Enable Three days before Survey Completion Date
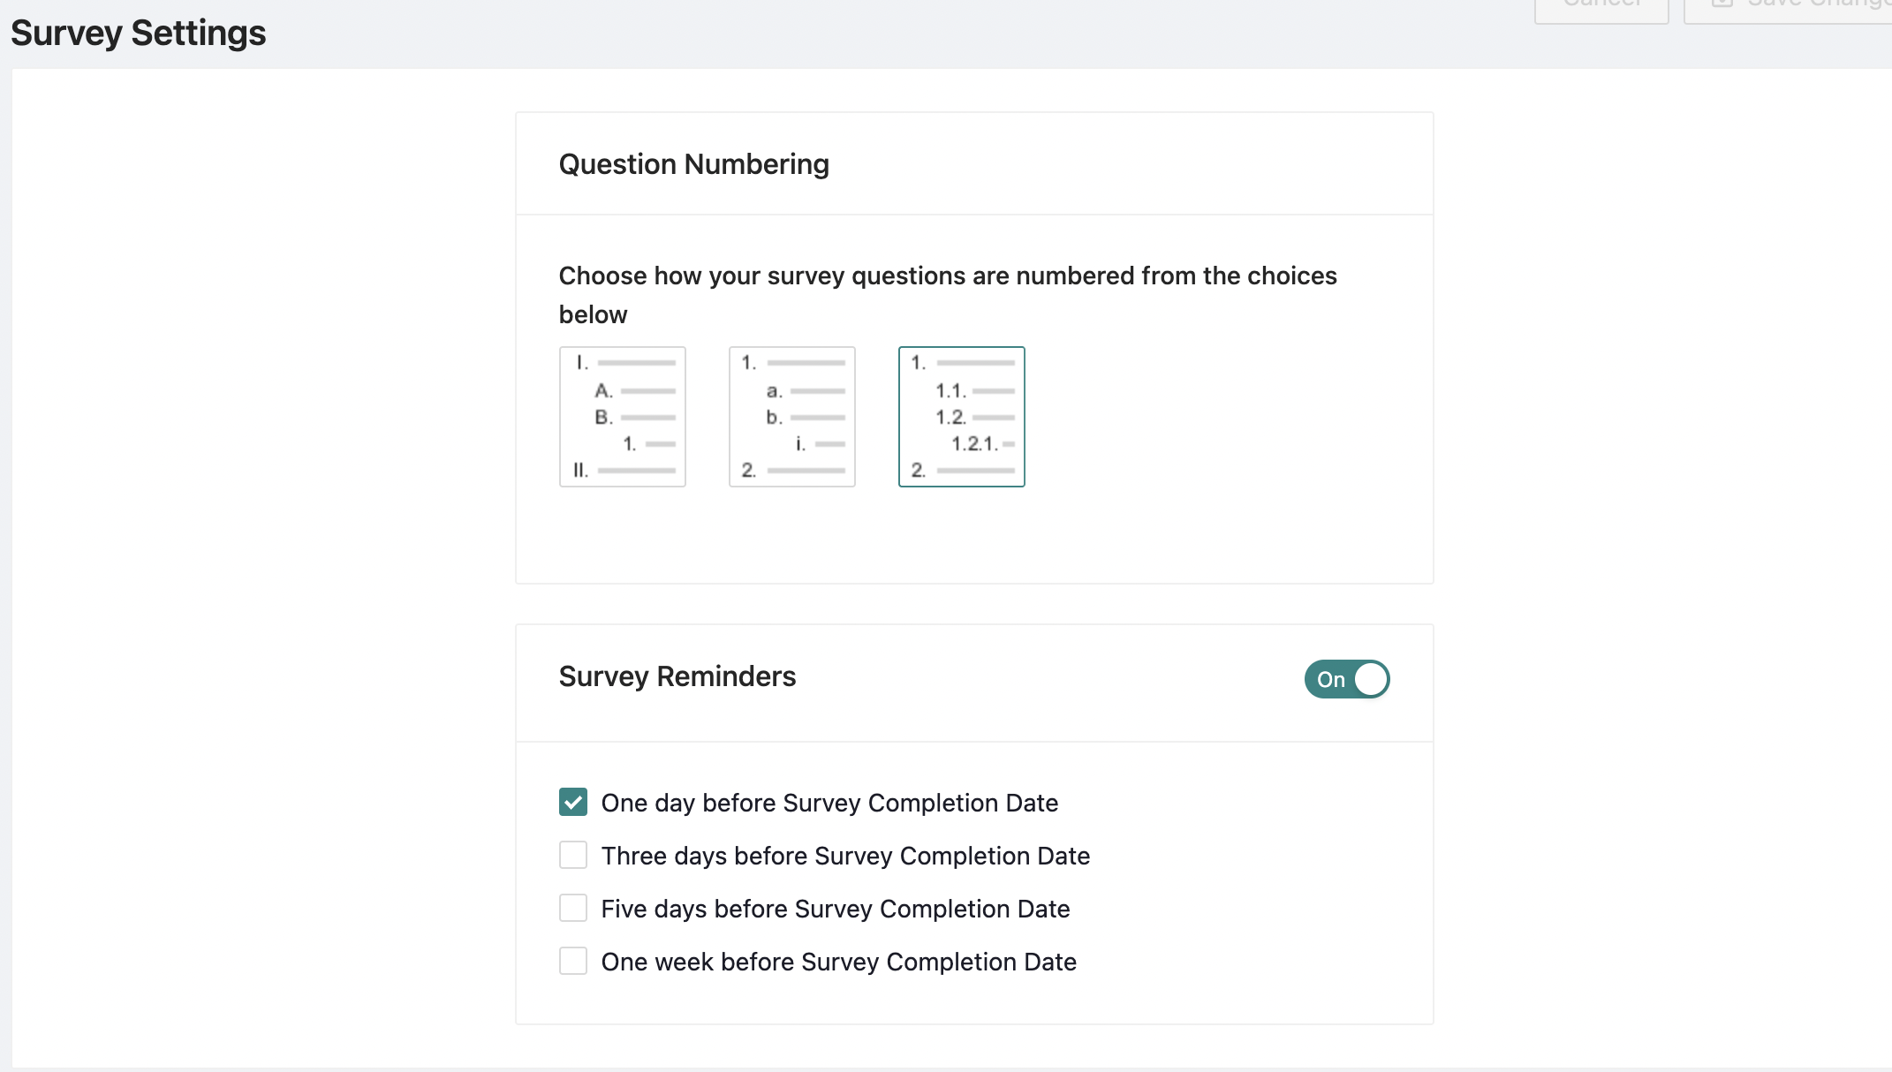1892x1072 pixels. point(572,855)
